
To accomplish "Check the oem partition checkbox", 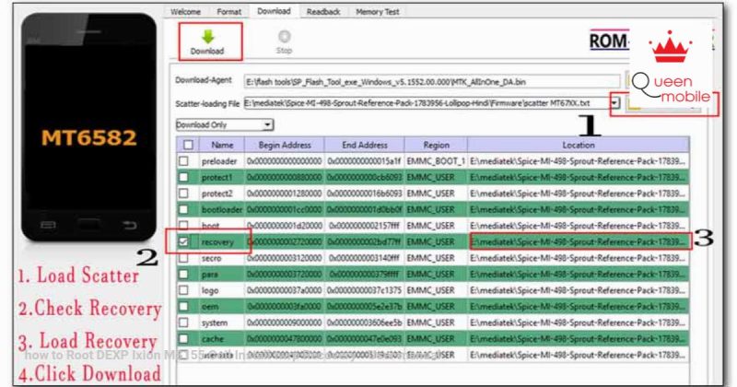I will tap(183, 306).
